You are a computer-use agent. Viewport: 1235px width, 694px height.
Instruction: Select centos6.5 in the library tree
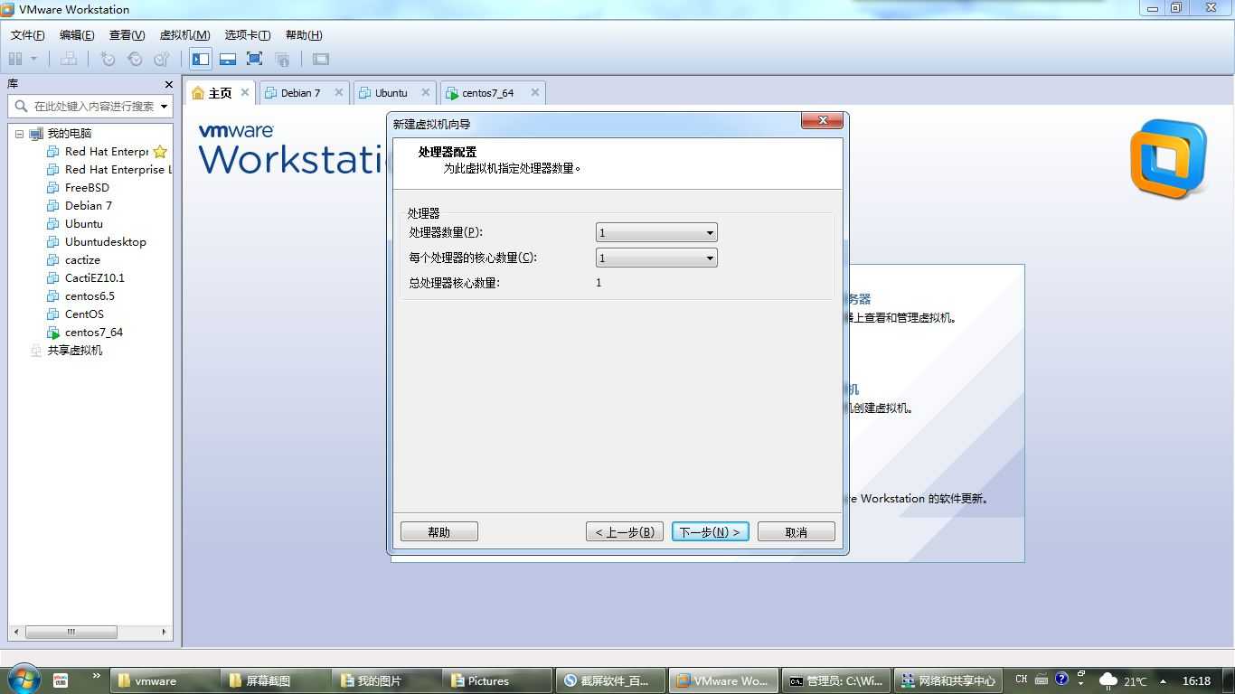pyautogui.click(x=81, y=296)
